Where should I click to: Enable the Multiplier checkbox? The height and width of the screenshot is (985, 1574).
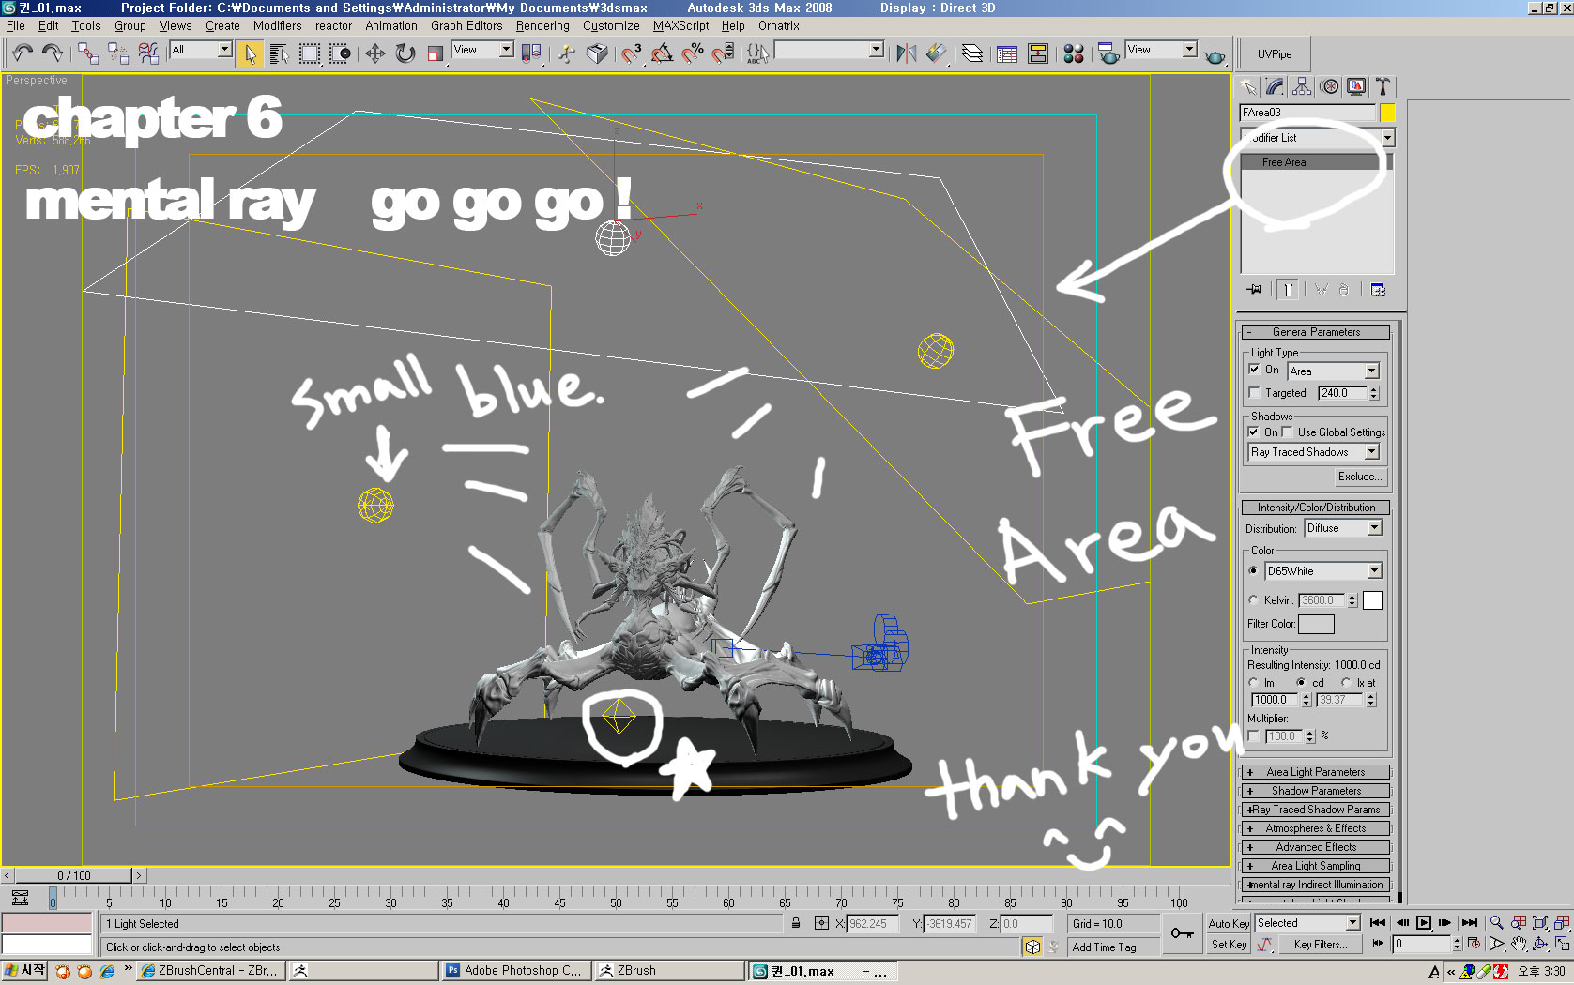(x=1254, y=736)
